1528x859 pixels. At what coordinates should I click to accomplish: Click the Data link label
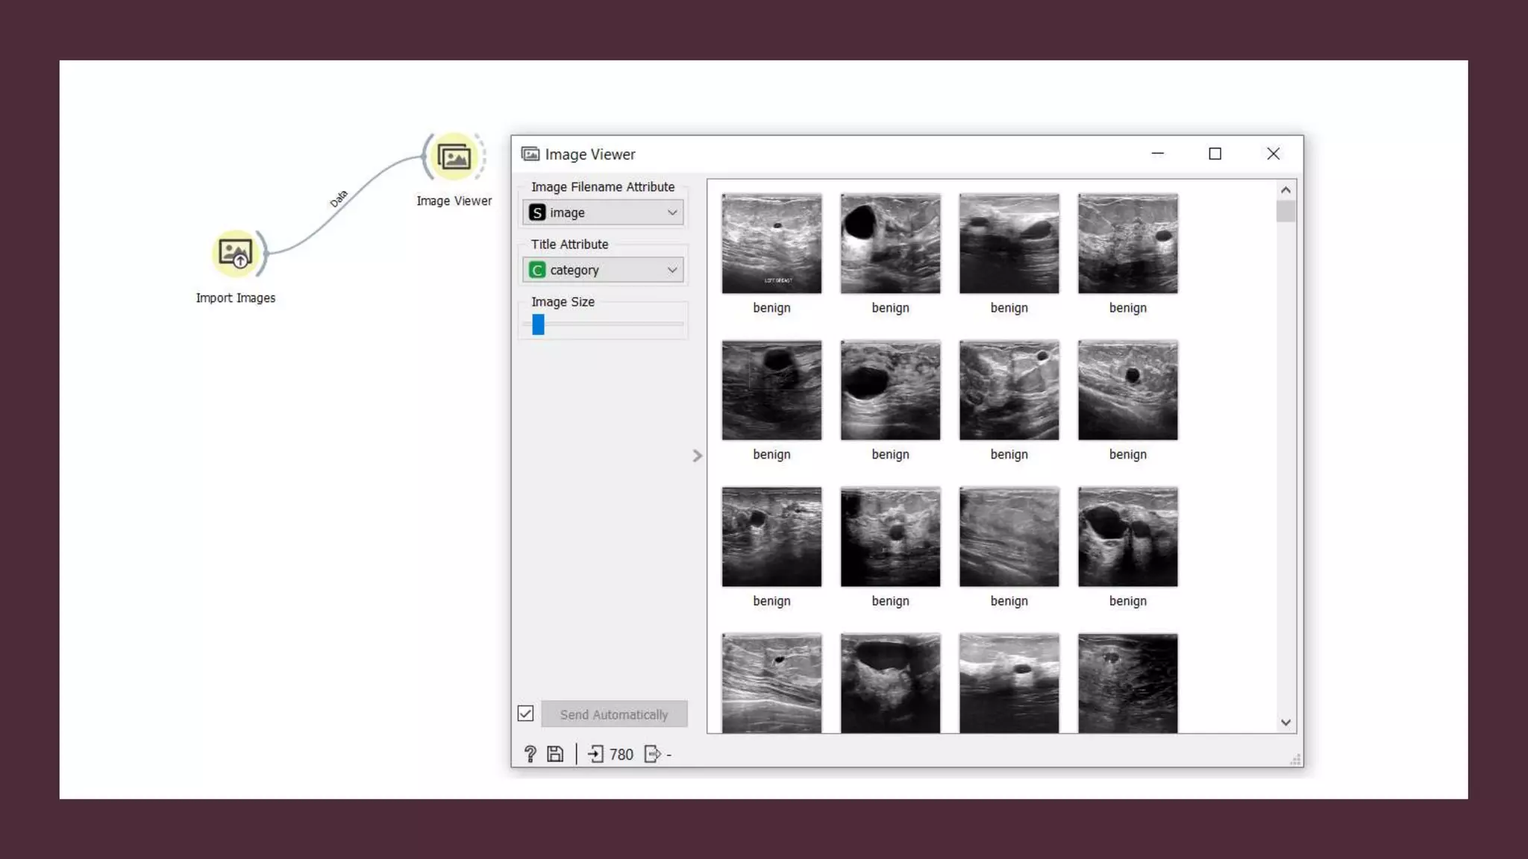(339, 199)
